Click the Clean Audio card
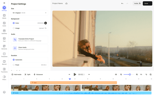The height and width of the screenshot is (96, 154). point(30,48)
